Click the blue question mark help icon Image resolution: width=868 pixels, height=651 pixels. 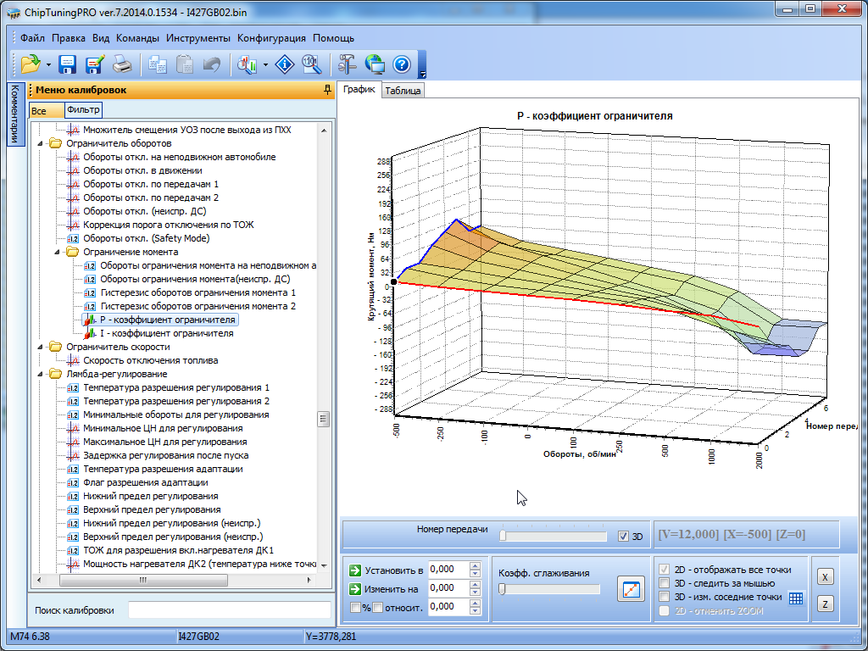pos(402,64)
